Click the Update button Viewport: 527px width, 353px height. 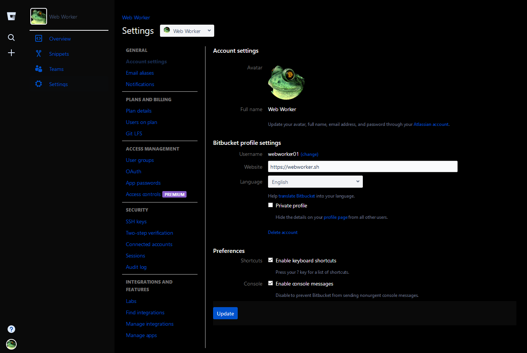coord(225,313)
